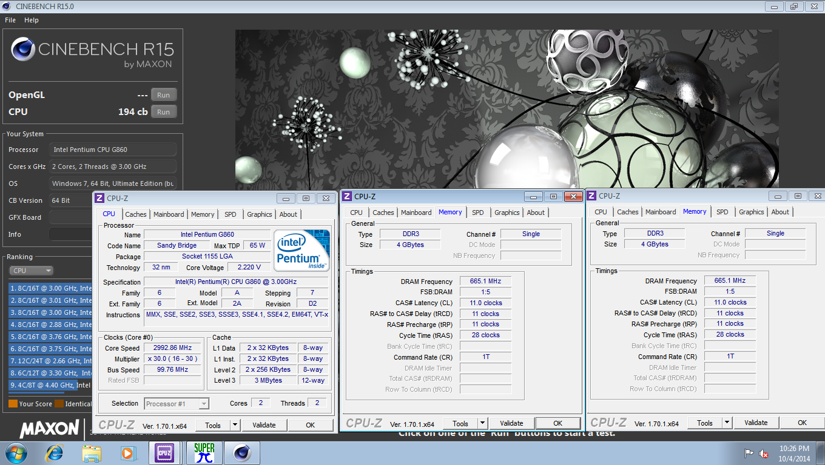
Task: Click the Code Name value Sandy Bridge
Action: pyautogui.click(x=177, y=246)
